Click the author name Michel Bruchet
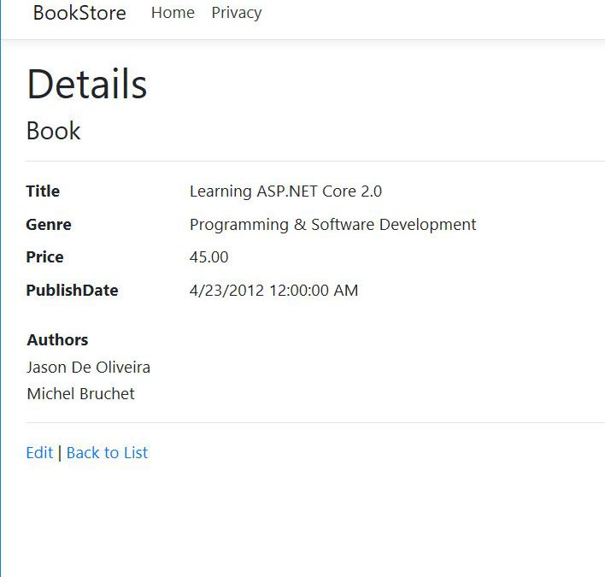 pyautogui.click(x=80, y=394)
